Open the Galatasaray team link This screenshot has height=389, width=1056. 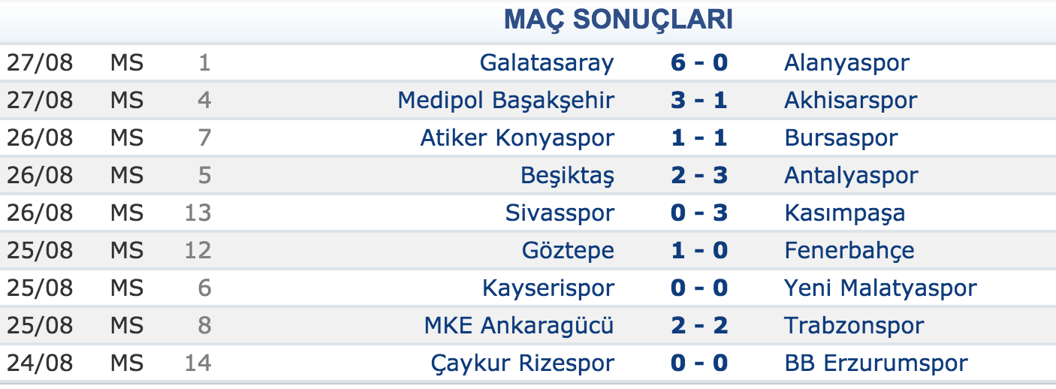pos(547,62)
